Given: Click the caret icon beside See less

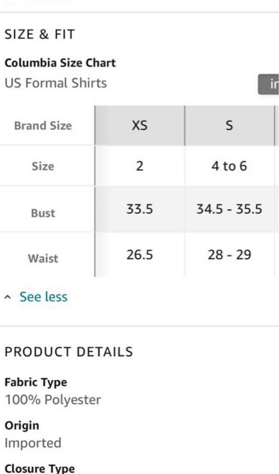Looking at the screenshot, I should coord(8,297).
